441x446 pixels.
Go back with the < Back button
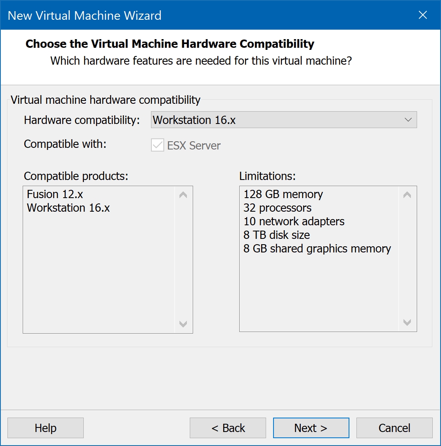(x=228, y=428)
